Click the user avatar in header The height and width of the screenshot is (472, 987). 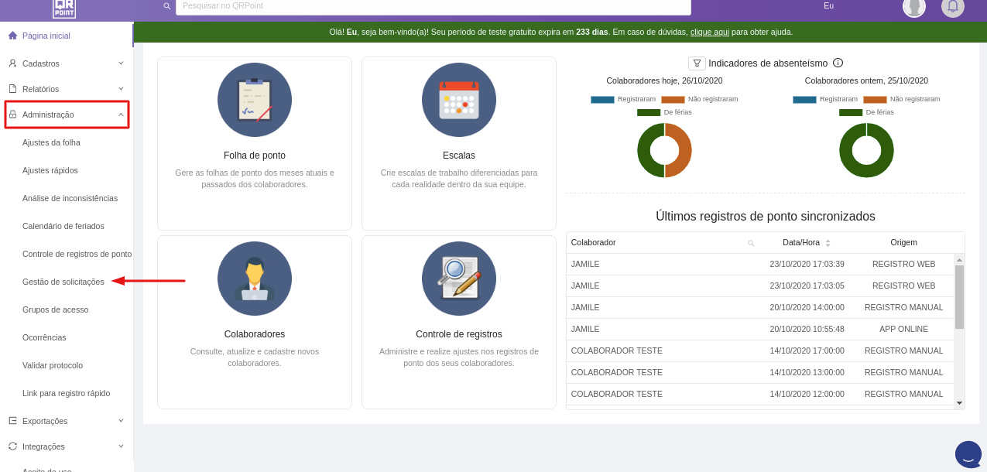(914, 6)
